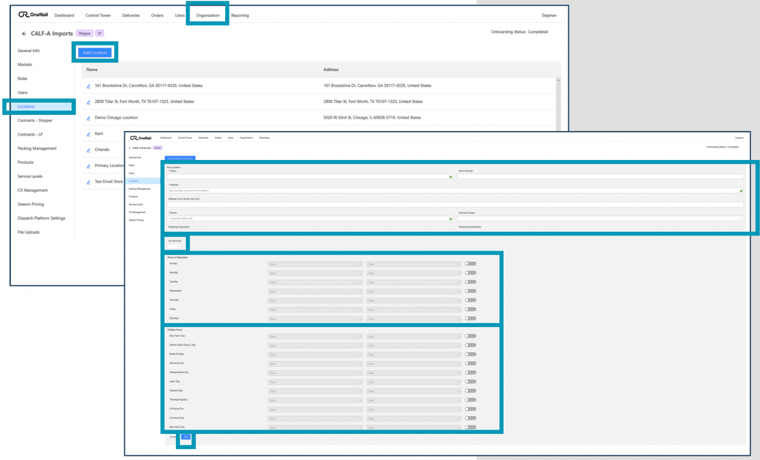Toggle Monday closed switch
Screen dimensions: 760x460
(x=470, y=273)
